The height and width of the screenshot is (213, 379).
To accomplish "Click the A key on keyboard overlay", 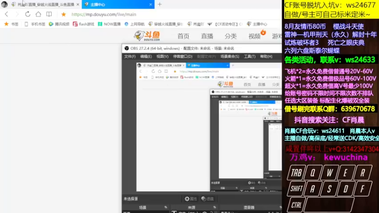I will point(313,188).
